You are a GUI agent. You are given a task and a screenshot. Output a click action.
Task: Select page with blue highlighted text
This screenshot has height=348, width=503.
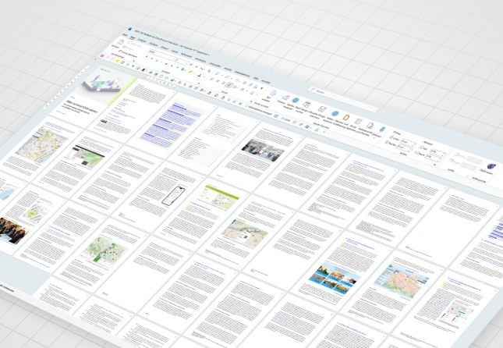(170, 125)
